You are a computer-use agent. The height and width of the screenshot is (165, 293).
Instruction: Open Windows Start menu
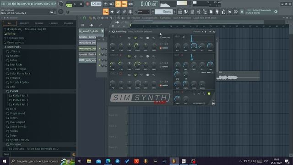pyautogui.click(x=5, y=161)
